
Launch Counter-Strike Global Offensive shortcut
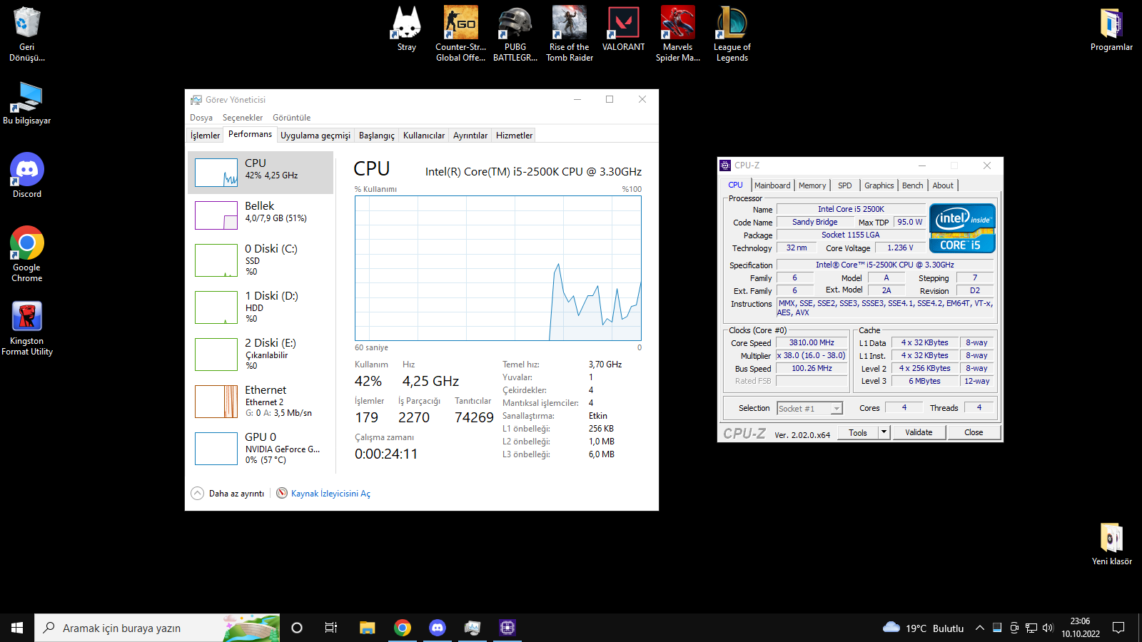[x=461, y=34]
